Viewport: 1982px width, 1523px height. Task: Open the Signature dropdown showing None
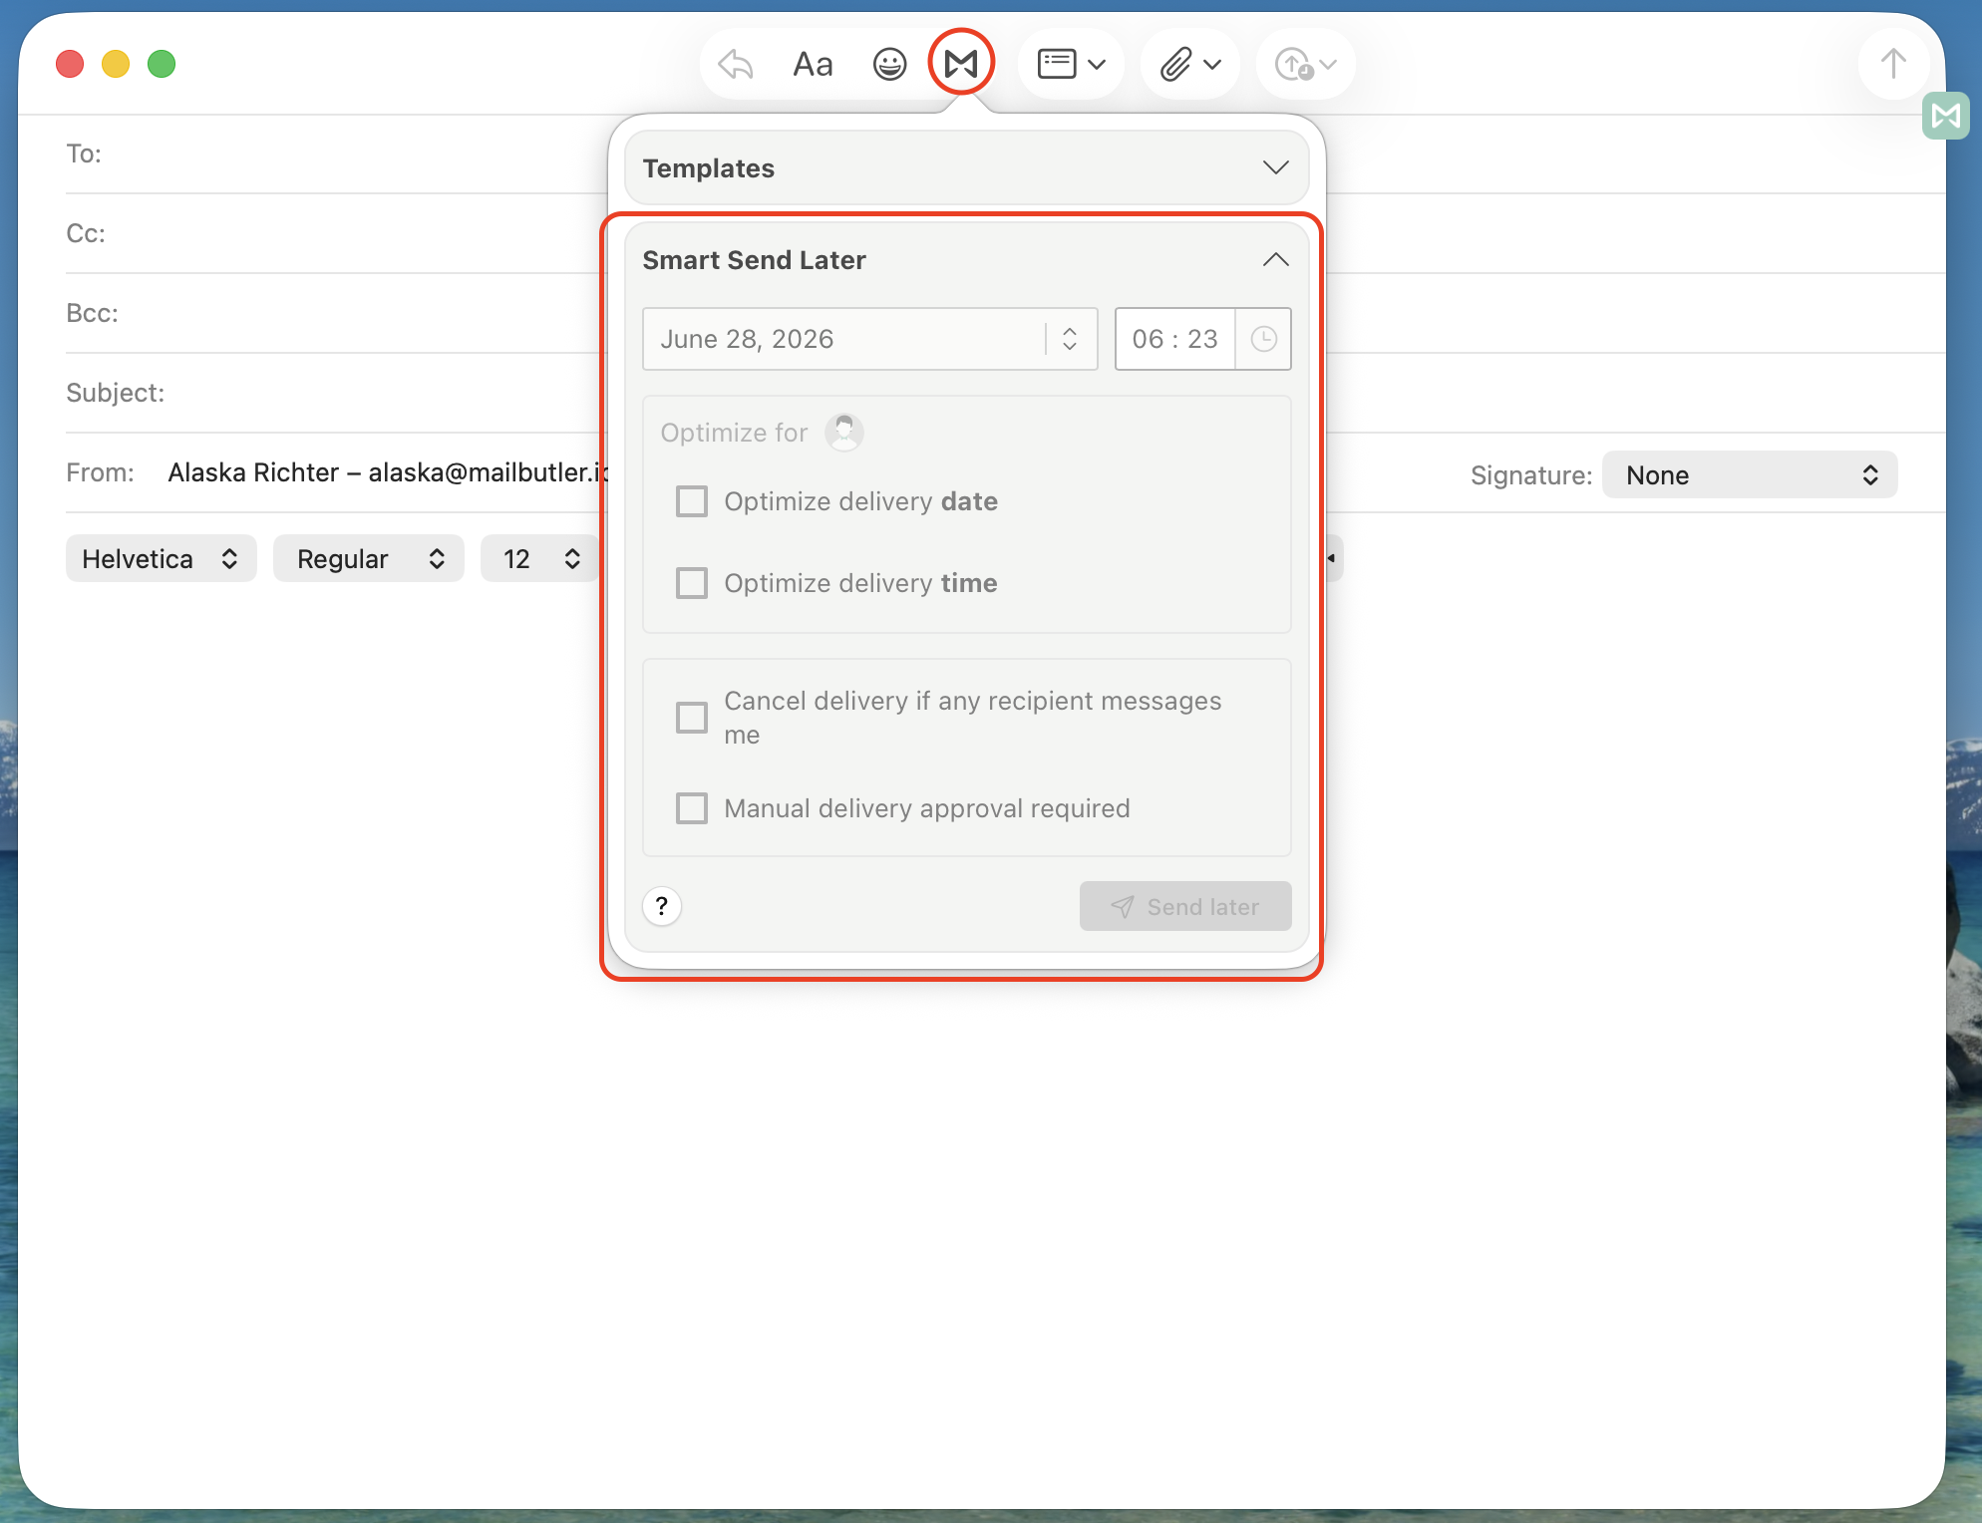[1750, 475]
